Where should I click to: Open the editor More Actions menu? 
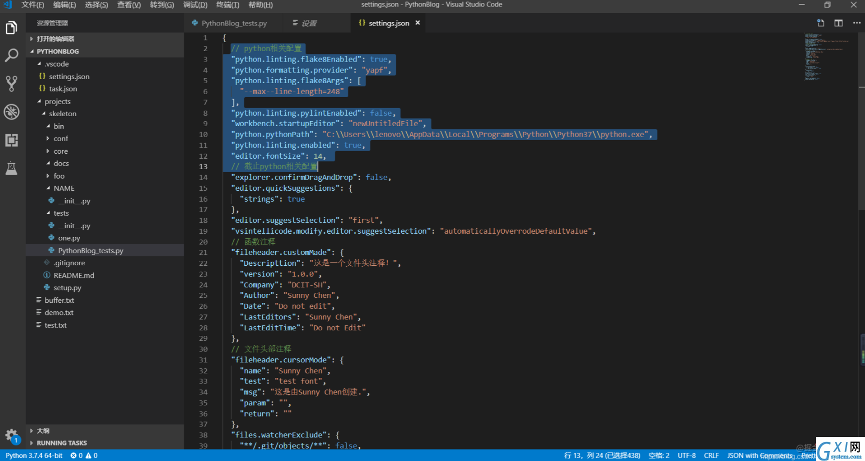856,23
